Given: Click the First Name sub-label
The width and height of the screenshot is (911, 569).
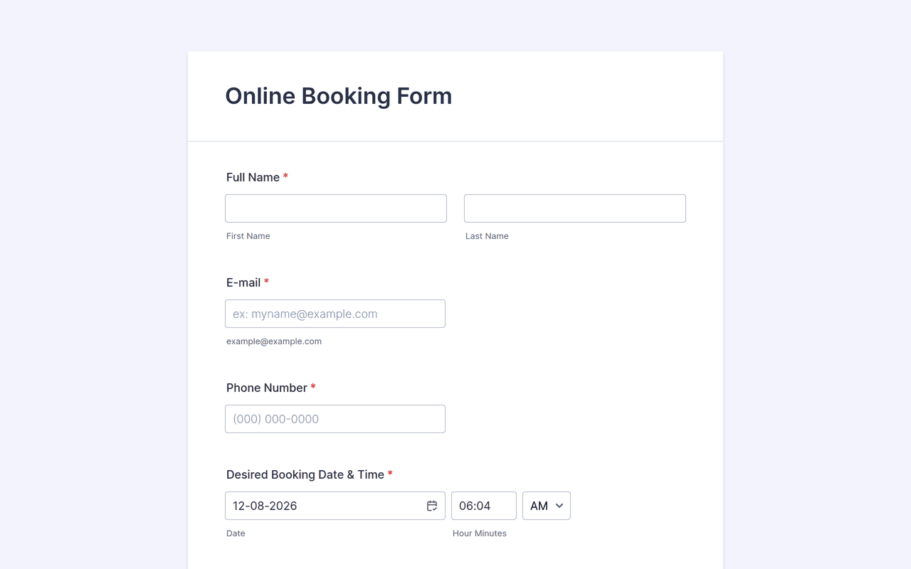Looking at the screenshot, I should tap(248, 236).
